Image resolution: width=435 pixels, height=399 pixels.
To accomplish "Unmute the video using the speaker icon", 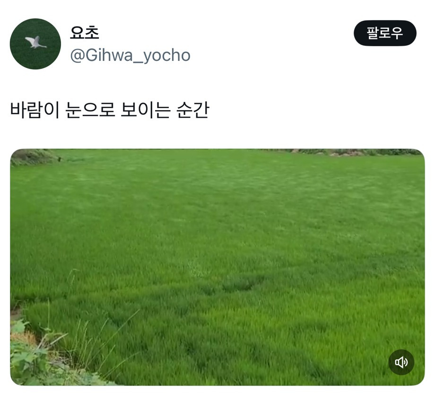I will 401,362.
